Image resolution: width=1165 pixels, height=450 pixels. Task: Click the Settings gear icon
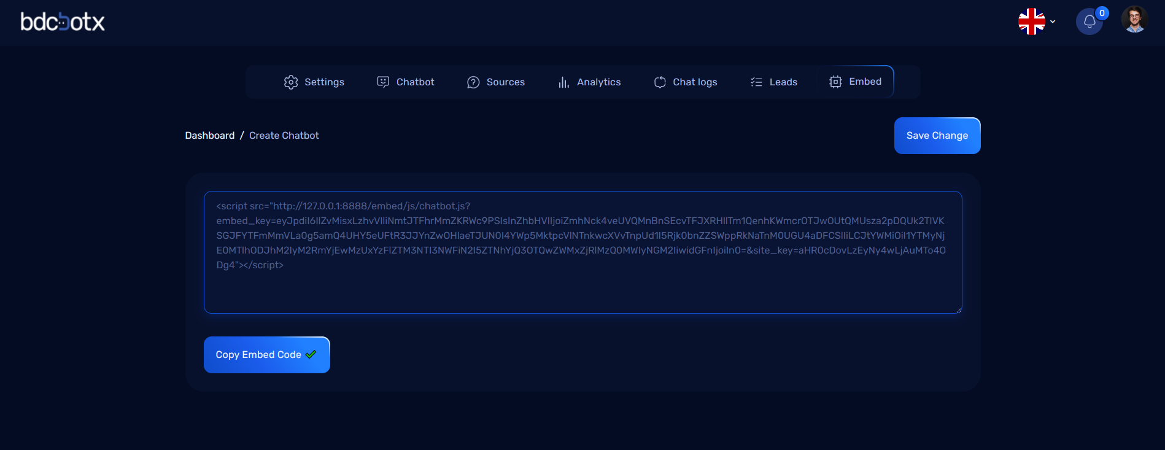tap(291, 82)
